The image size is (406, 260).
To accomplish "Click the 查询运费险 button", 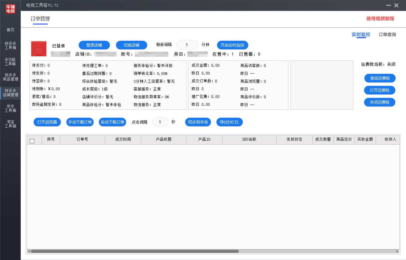I will click(x=380, y=78).
